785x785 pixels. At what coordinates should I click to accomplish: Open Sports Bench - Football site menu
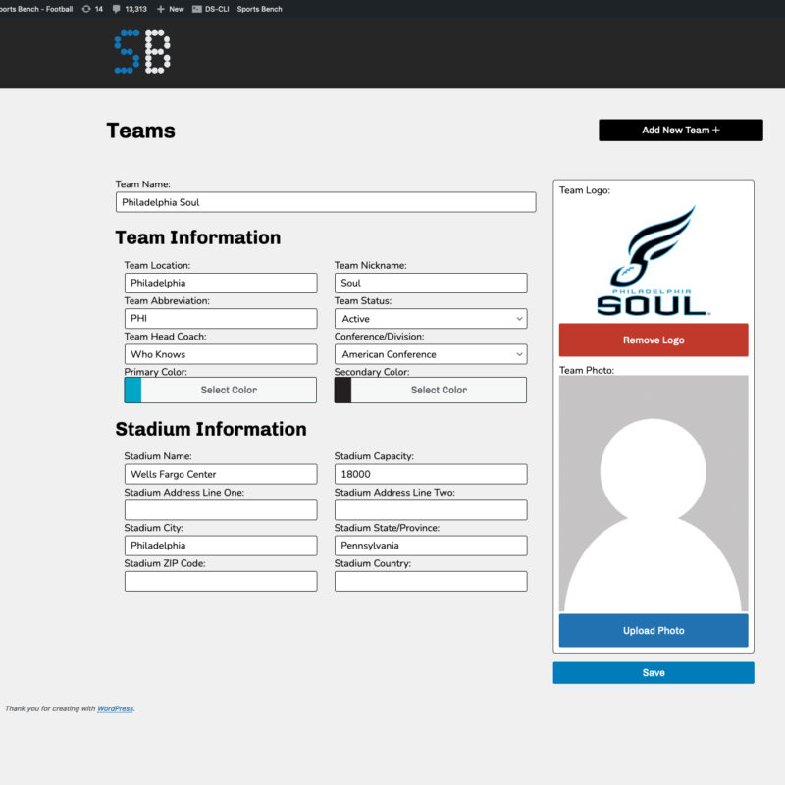(36, 9)
